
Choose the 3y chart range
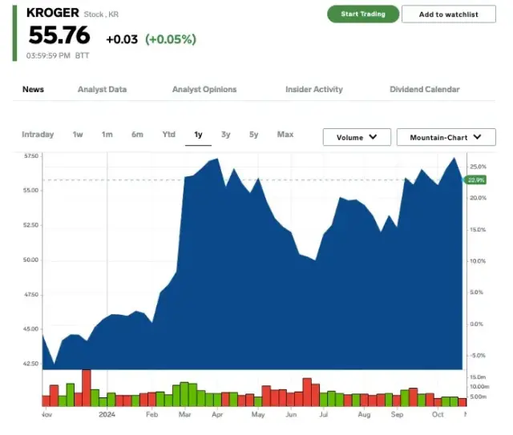coord(226,135)
